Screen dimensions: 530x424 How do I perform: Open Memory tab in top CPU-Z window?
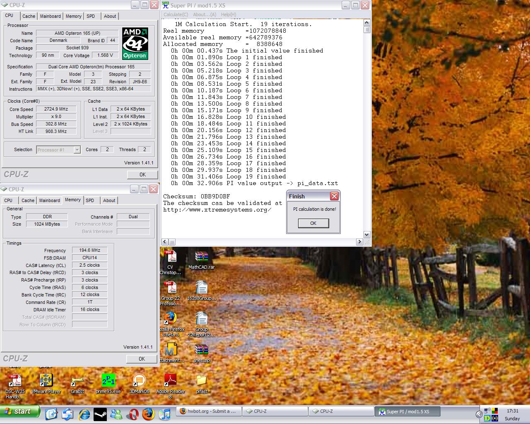73,16
